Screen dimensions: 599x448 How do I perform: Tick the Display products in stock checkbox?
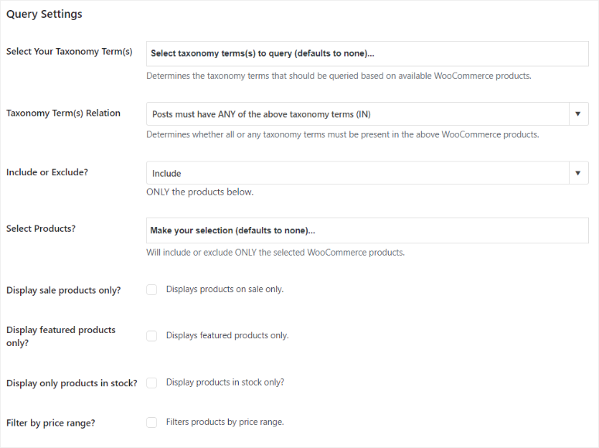click(151, 382)
